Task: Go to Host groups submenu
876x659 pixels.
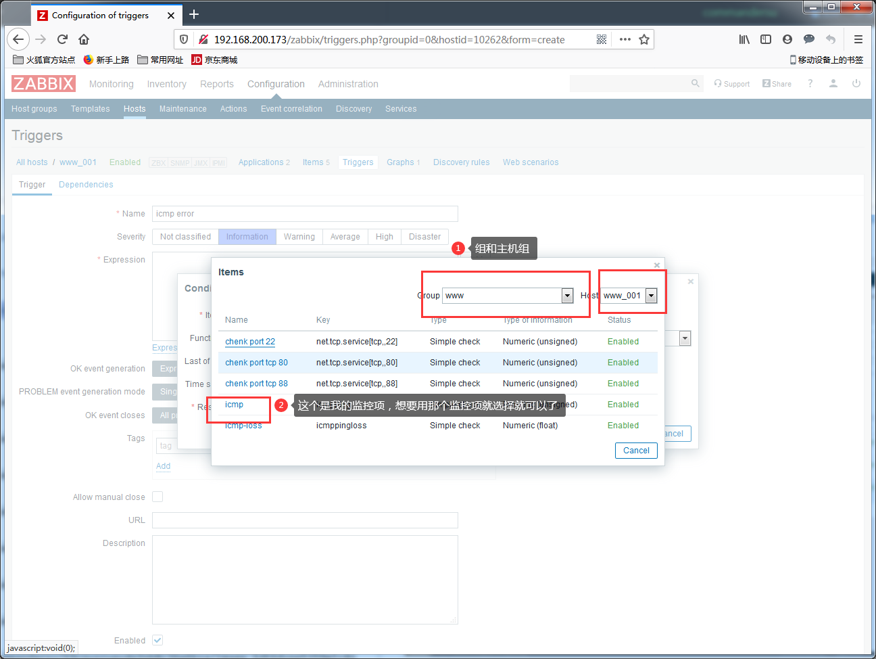Action: pos(34,109)
